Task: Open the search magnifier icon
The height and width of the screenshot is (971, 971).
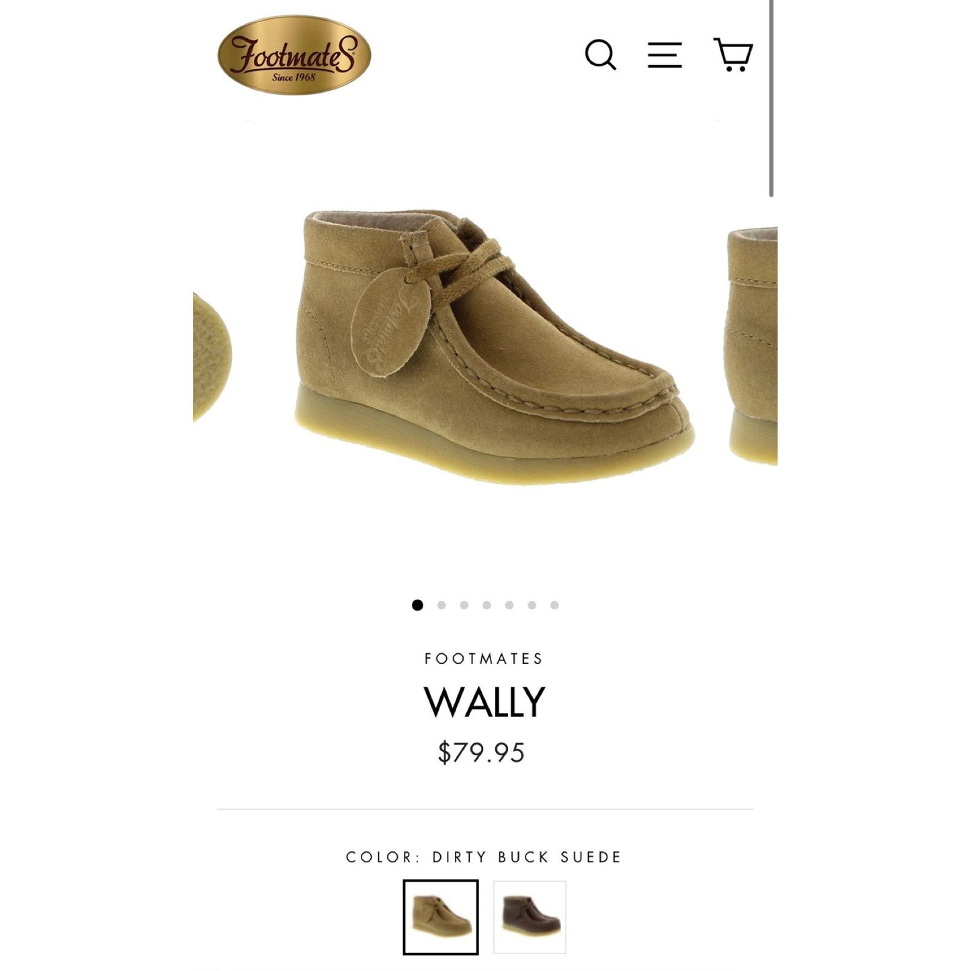Action: pyautogui.click(x=600, y=54)
